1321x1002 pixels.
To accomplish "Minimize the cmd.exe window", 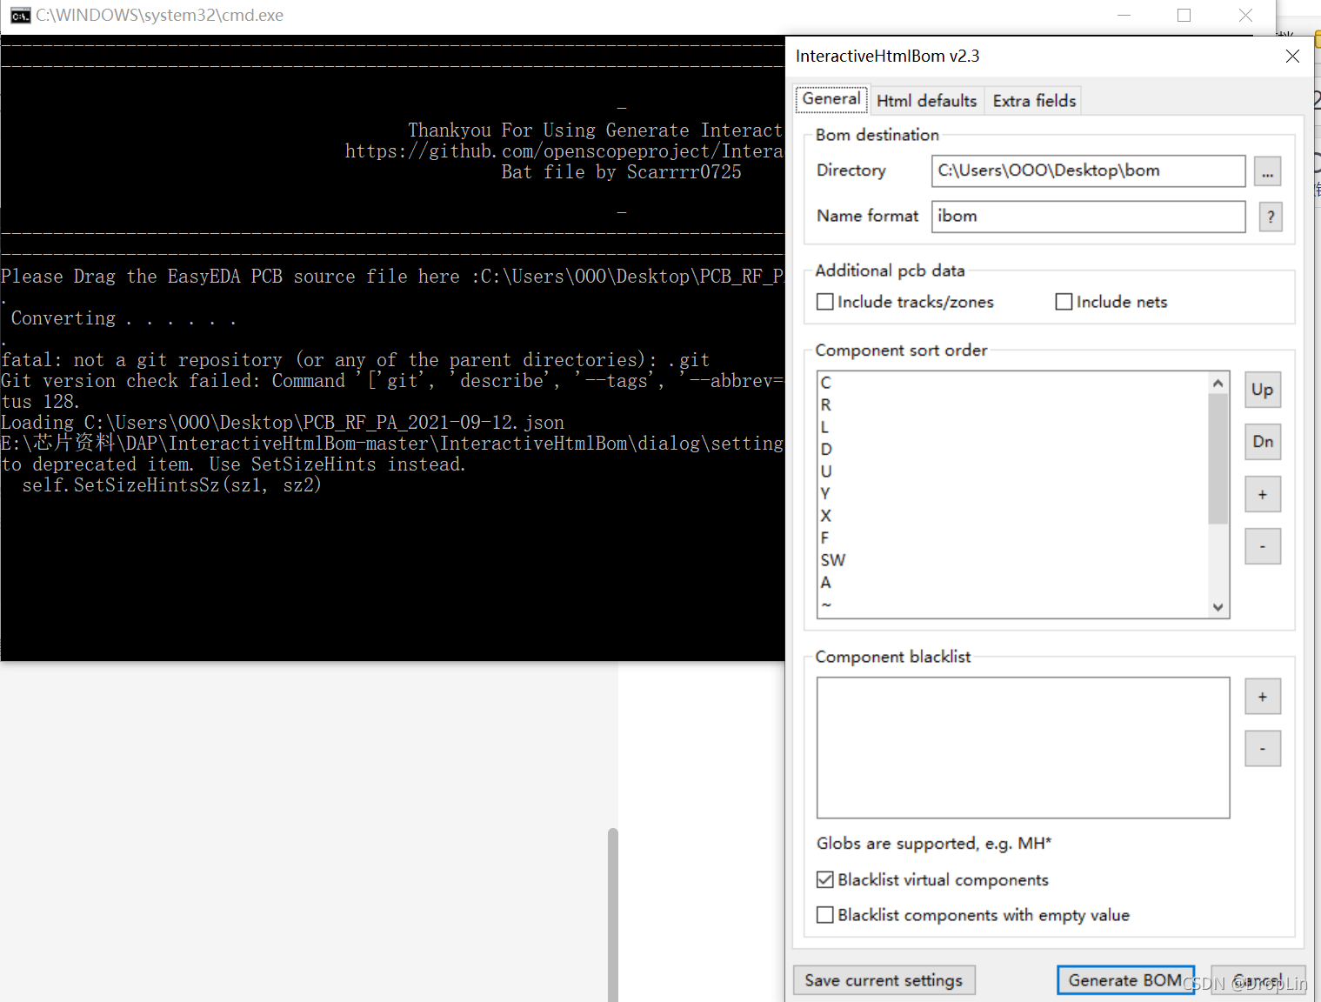I will (x=1124, y=16).
